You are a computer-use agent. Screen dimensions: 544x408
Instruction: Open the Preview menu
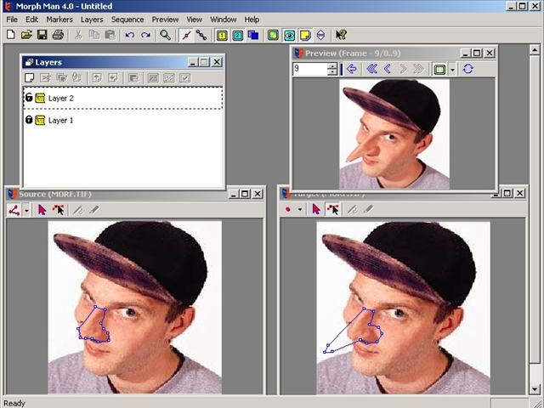click(165, 20)
